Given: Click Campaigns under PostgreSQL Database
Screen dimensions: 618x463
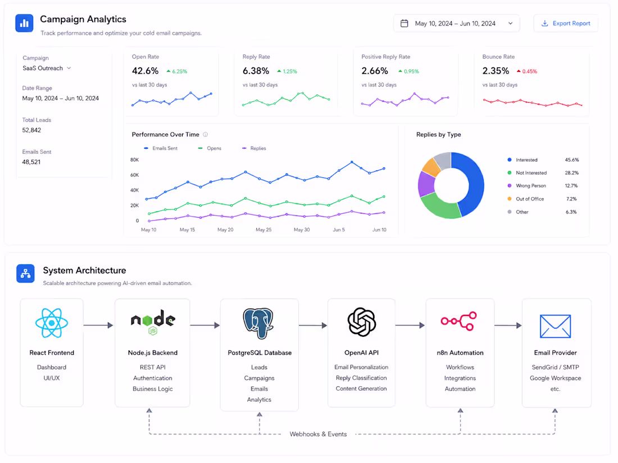Looking at the screenshot, I should click(259, 378).
